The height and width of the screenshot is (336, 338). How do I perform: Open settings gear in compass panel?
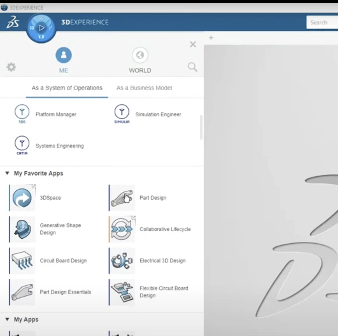11,67
